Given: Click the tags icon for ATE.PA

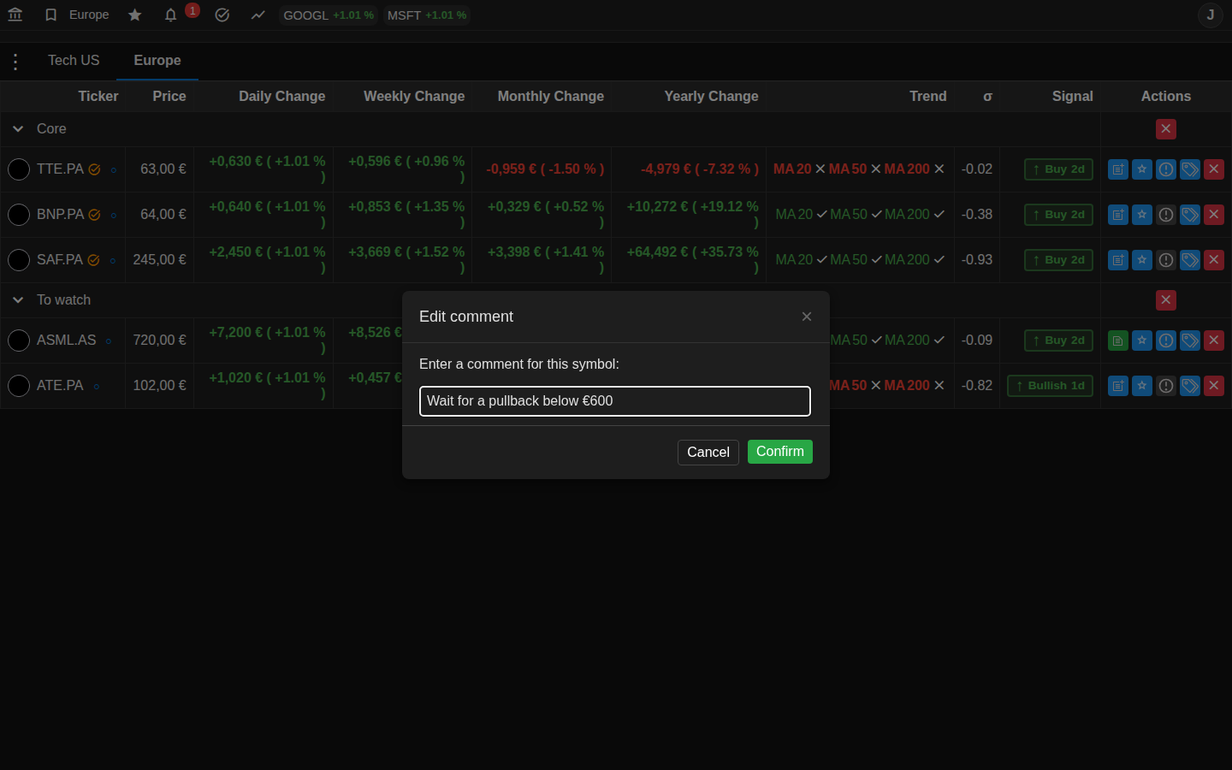Looking at the screenshot, I should coord(1190,386).
